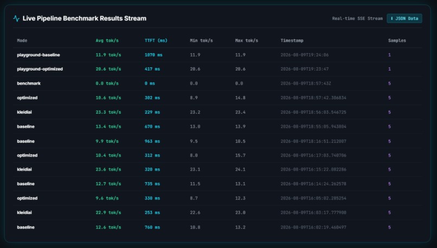
Task: Click the 15.7 max tok/s value
Action: click(x=240, y=155)
